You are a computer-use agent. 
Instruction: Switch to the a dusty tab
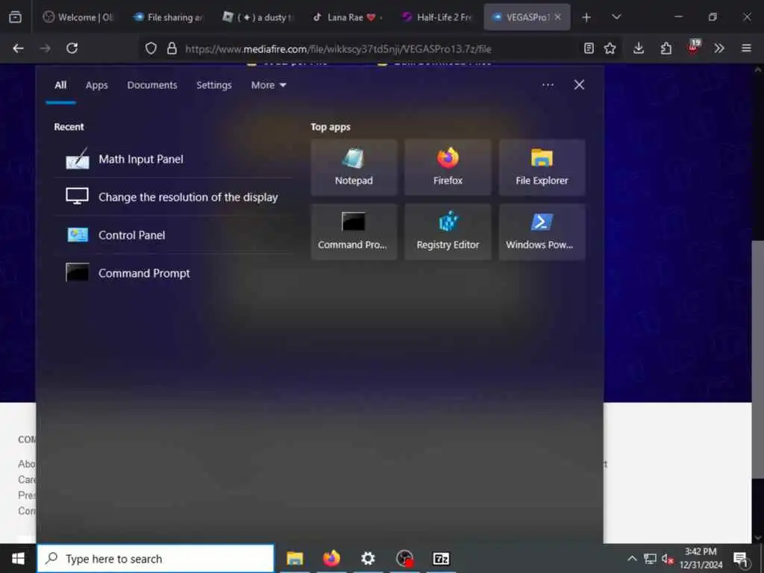click(x=257, y=17)
